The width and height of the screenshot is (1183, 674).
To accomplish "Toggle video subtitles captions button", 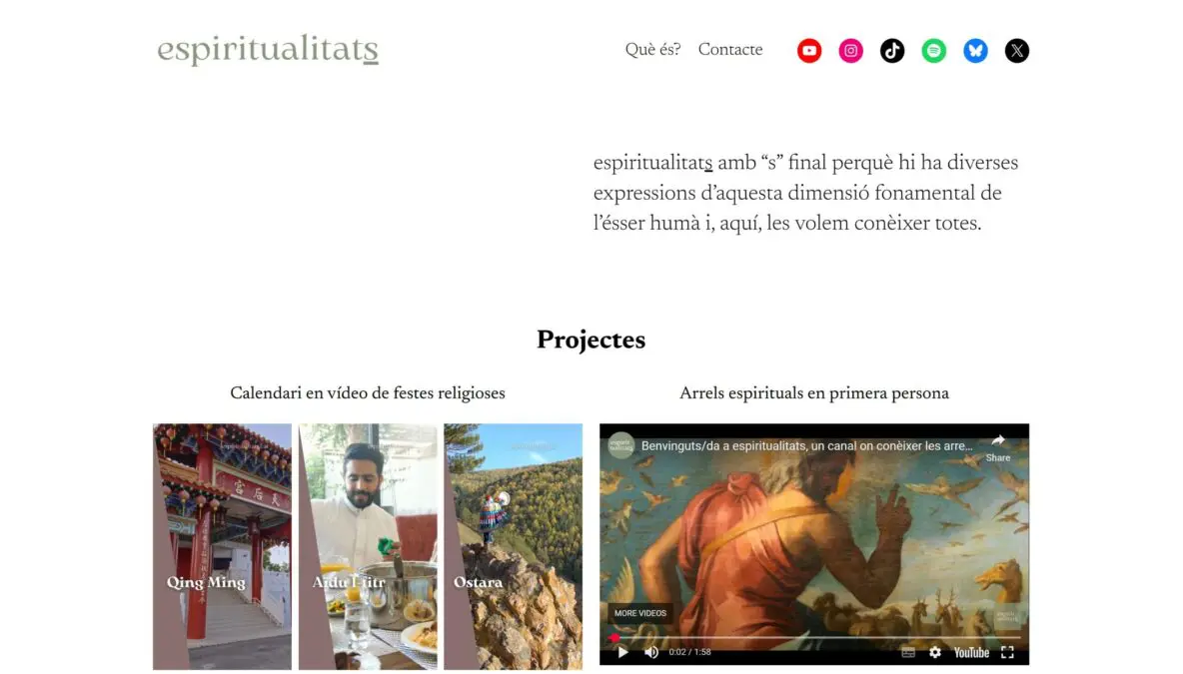I will pos(908,652).
